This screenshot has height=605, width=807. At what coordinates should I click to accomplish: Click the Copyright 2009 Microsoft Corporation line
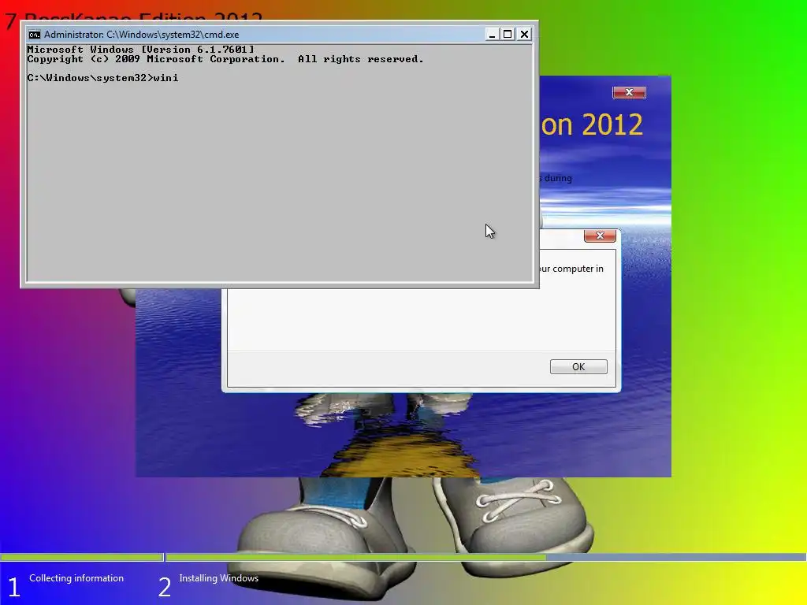coord(225,59)
